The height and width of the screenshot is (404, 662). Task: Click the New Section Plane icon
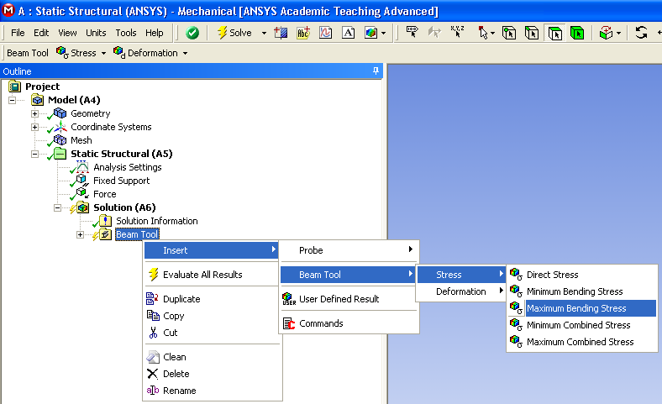[281, 33]
